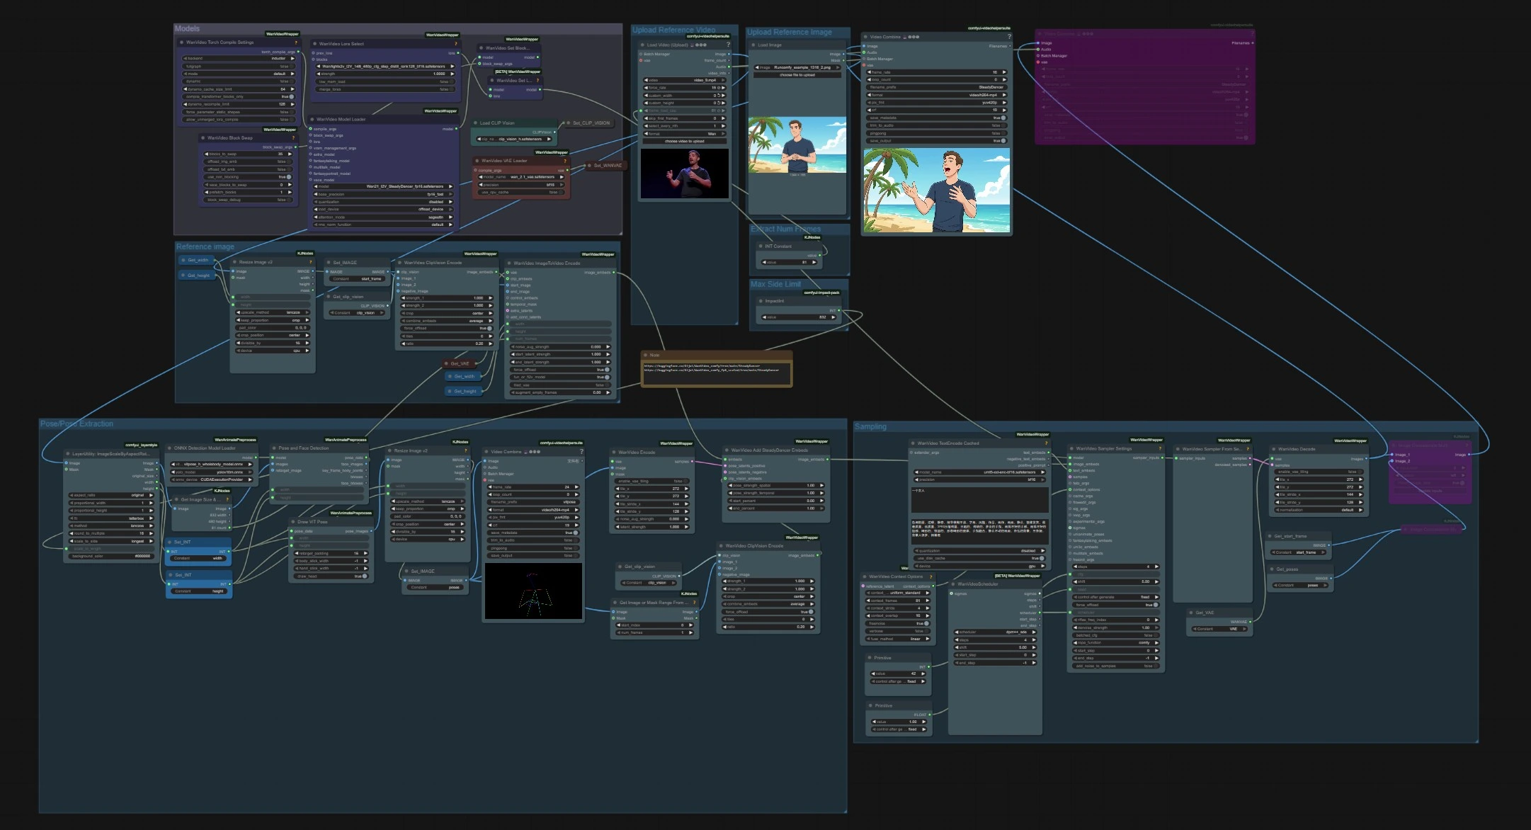Open help for WanVideo Torch Compile Settings node
Viewport: 1531px width, 830px height.
(296, 42)
